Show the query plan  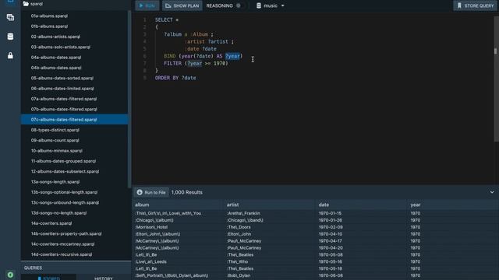click(x=182, y=5)
